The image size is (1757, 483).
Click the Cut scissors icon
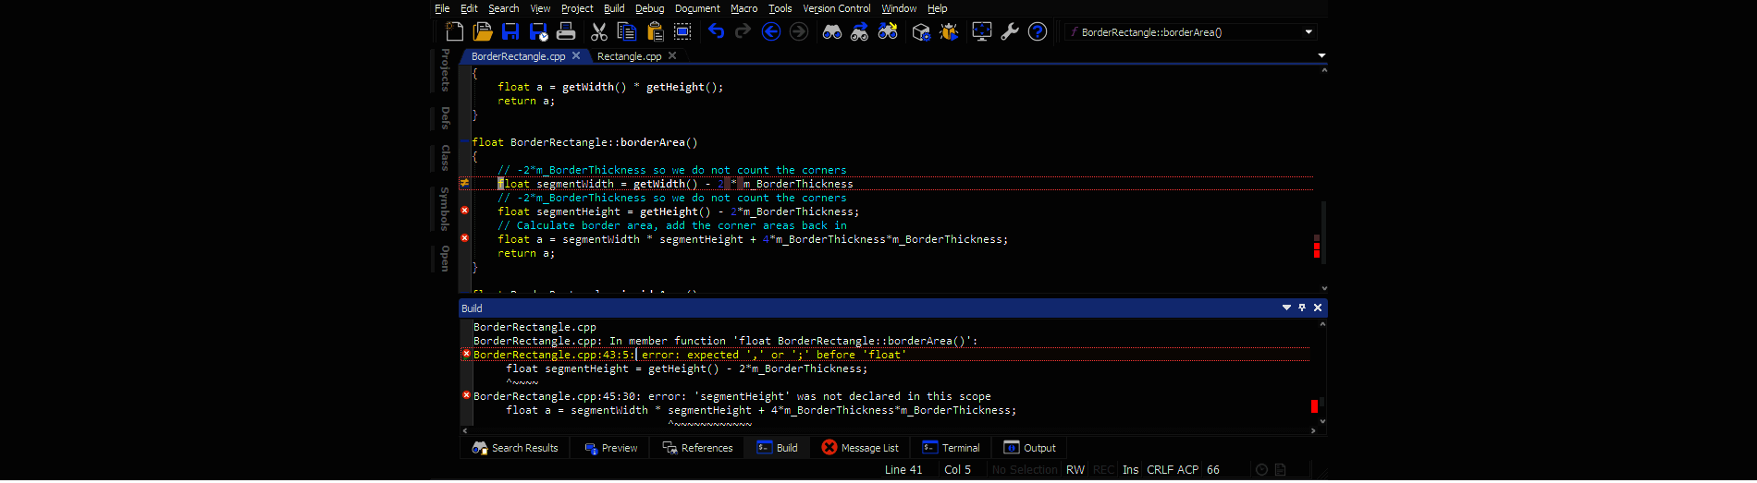pyautogui.click(x=599, y=32)
